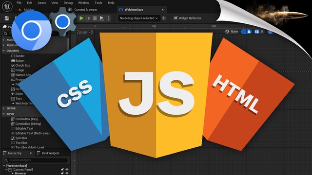Toggle visibility eye of Canvas Panel
The height and width of the screenshot is (175, 312).
click(x=67, y=170)
